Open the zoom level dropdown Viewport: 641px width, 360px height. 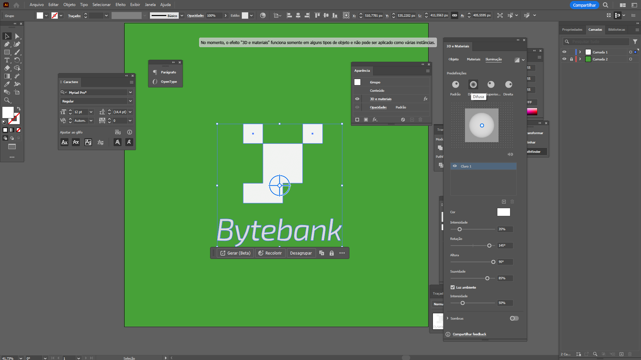21,358
